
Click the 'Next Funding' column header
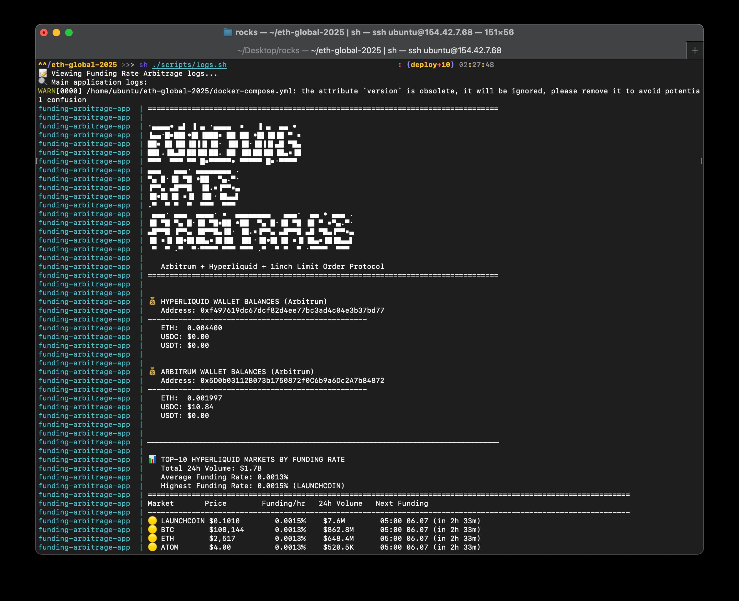click(402, 503)
